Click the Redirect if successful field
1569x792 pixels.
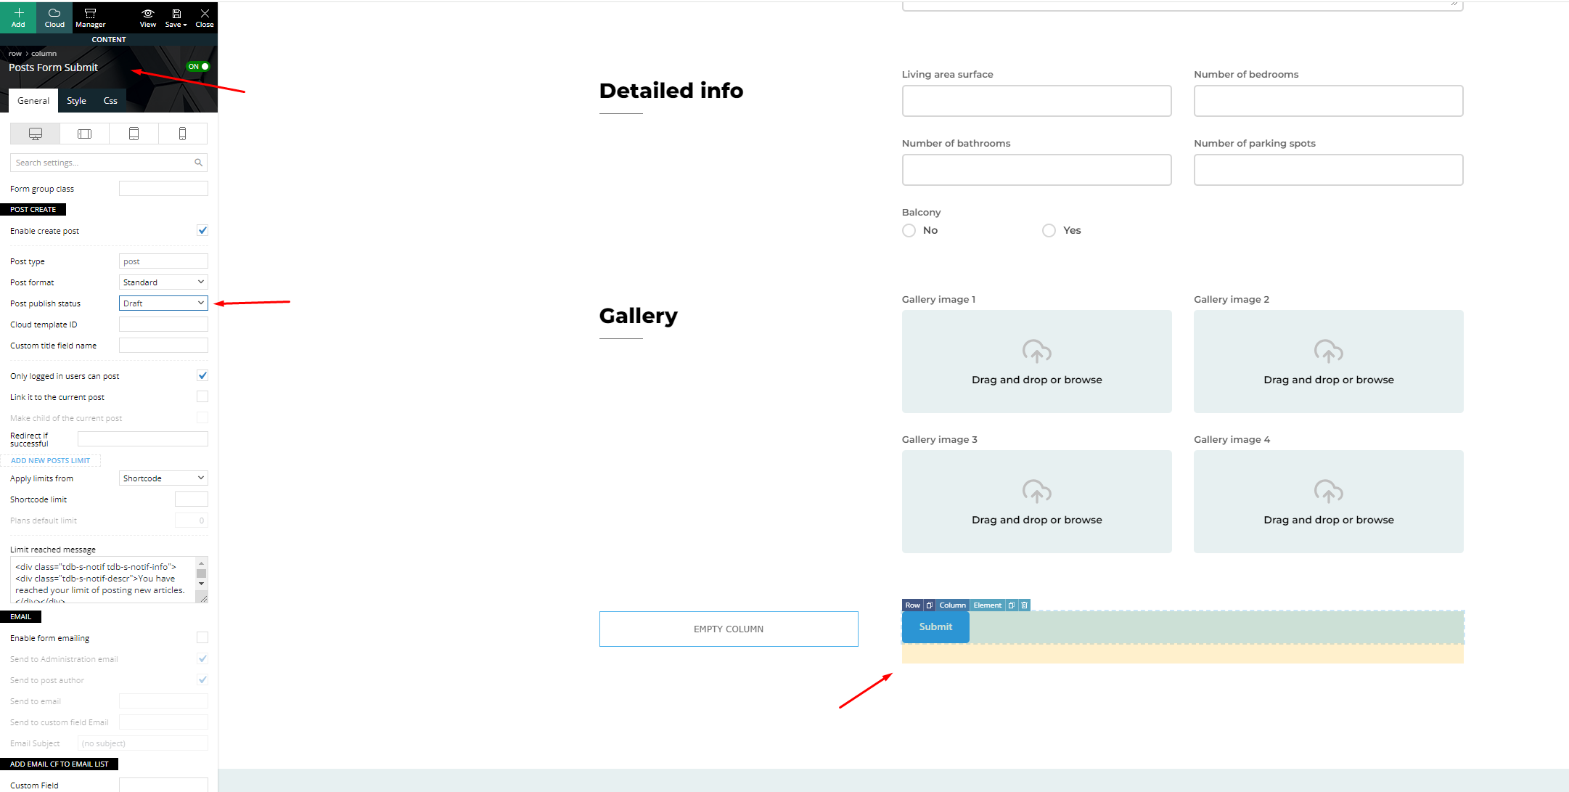pos(143,439)
